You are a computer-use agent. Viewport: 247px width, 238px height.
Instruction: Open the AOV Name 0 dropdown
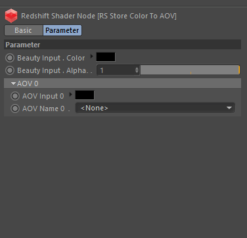coord(155,108)
